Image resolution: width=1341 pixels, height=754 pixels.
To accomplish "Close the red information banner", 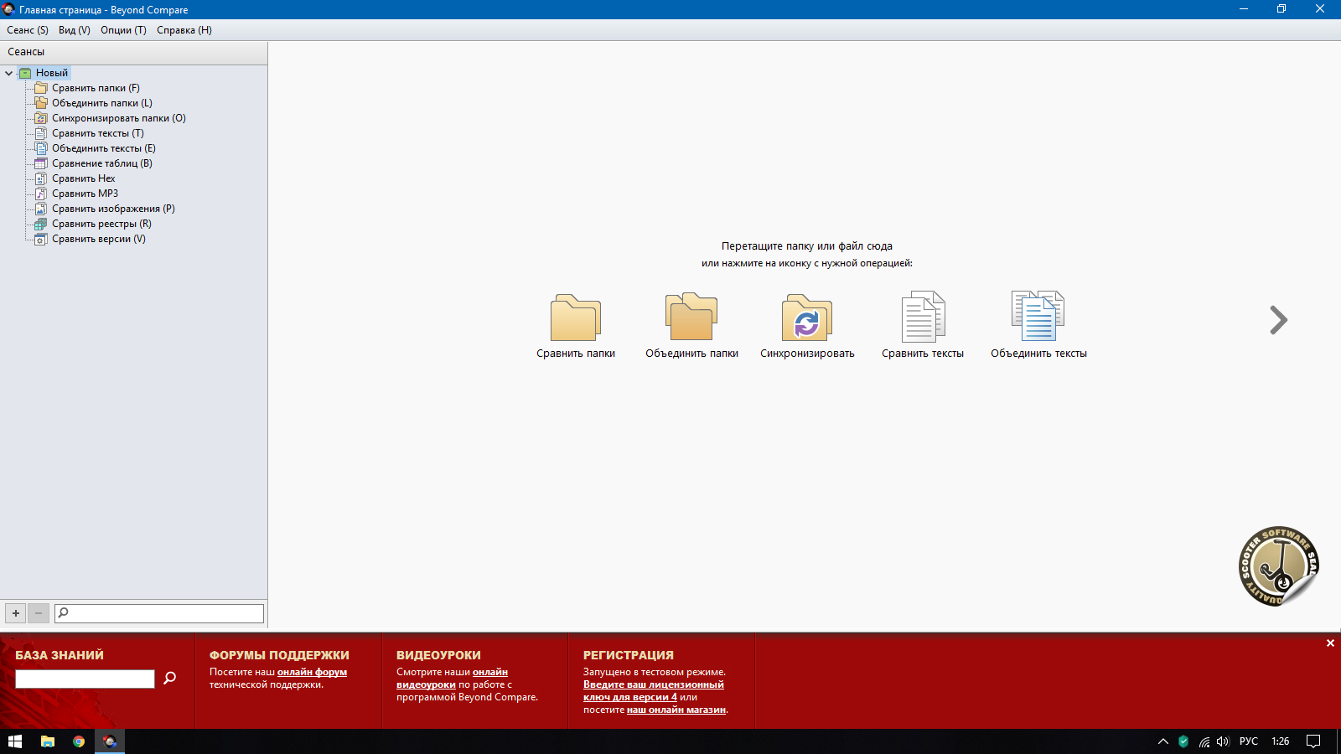I will click(x=1330, y=643).
